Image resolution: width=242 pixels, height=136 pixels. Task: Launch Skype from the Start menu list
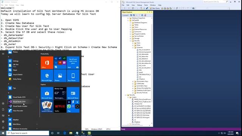15,70
